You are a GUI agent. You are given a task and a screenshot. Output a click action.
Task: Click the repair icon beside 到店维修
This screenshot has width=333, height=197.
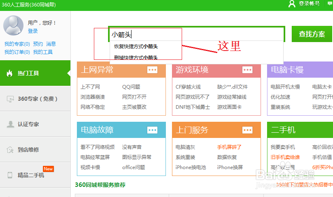(10, 150)
